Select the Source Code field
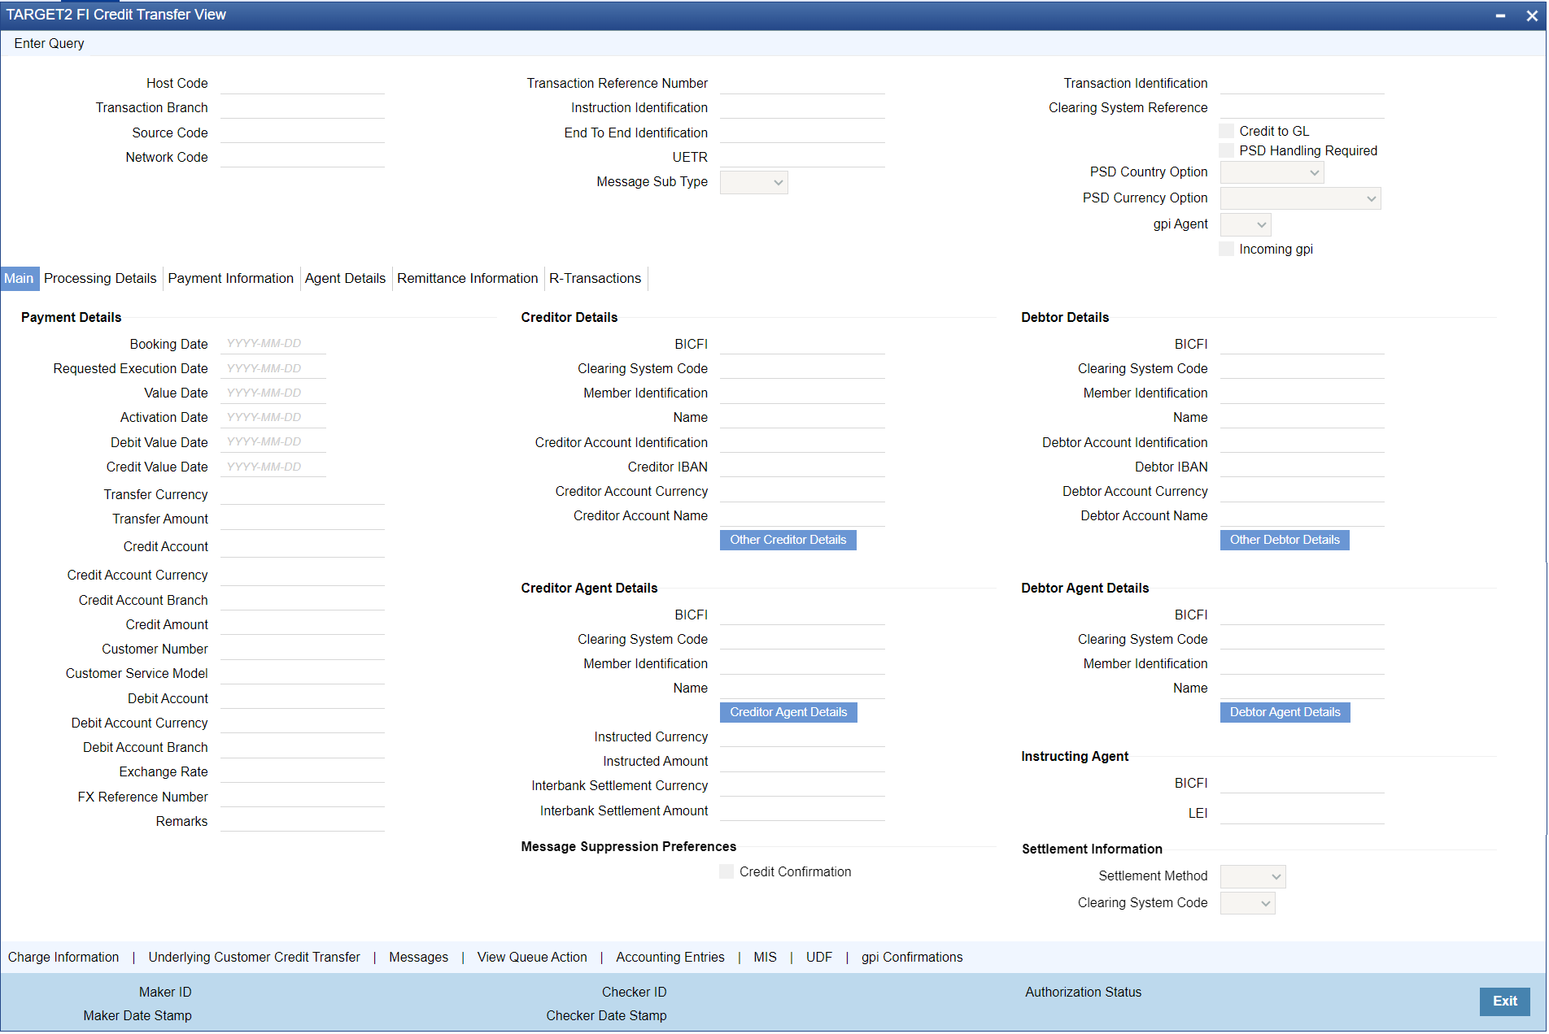The image size is (1549, 1034). [303, 133]
